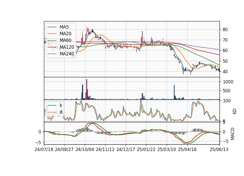Click the 25/01/22 date label
This screenshot has width=244, height=176.
coord(146,149)
